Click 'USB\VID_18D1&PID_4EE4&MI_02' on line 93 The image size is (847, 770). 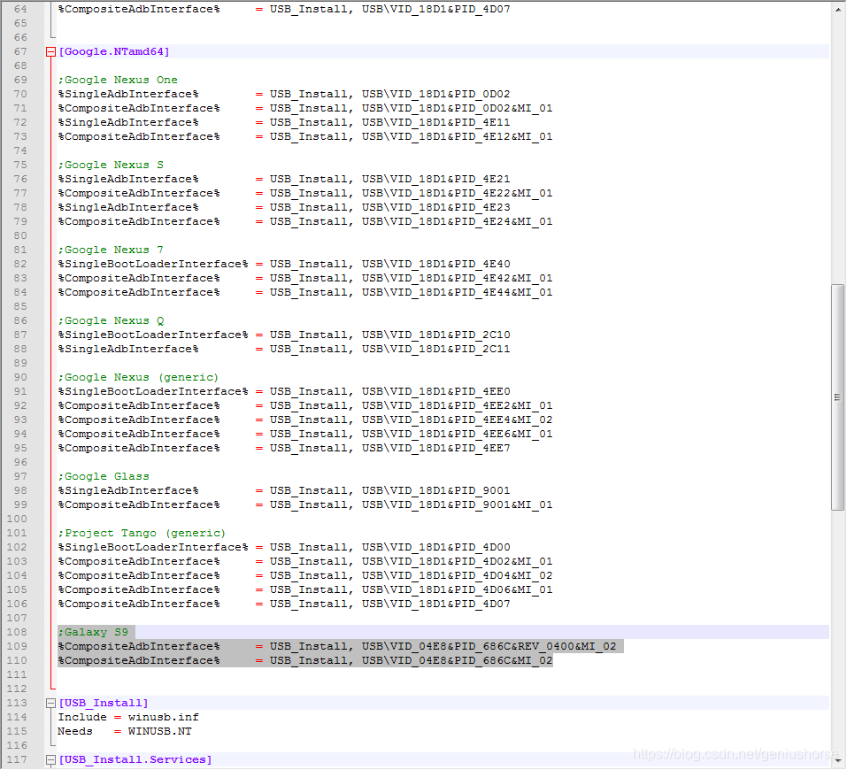(457, 420)
